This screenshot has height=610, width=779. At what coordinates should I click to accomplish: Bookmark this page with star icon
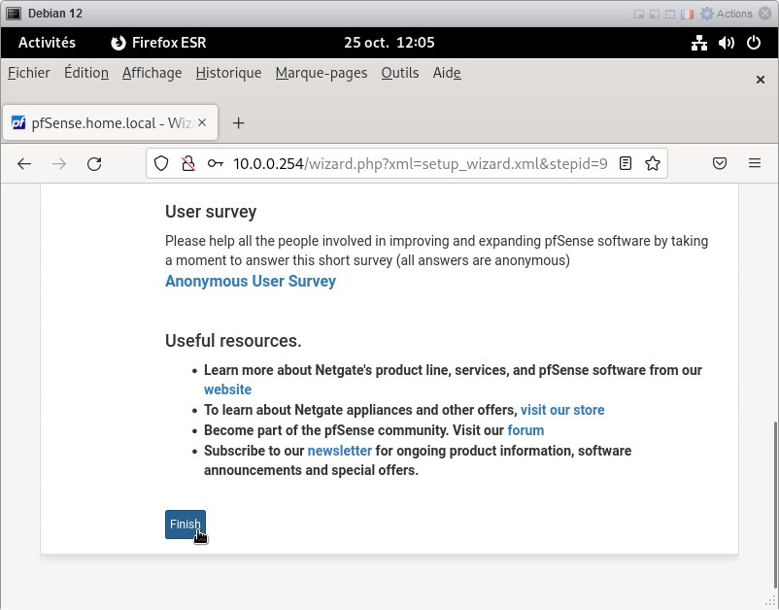(653, 163)
